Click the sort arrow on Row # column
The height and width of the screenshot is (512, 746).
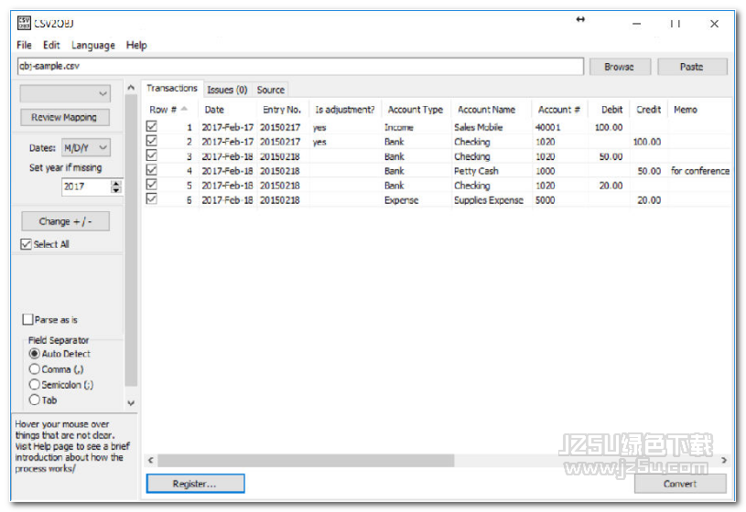tap(184, 109)
